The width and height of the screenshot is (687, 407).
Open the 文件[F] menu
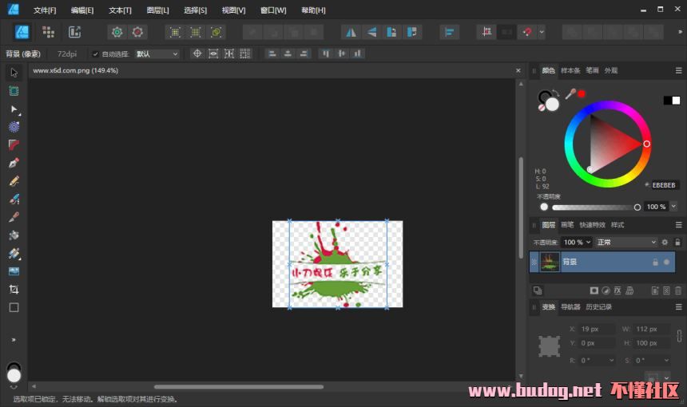click(x=45, y=10)
